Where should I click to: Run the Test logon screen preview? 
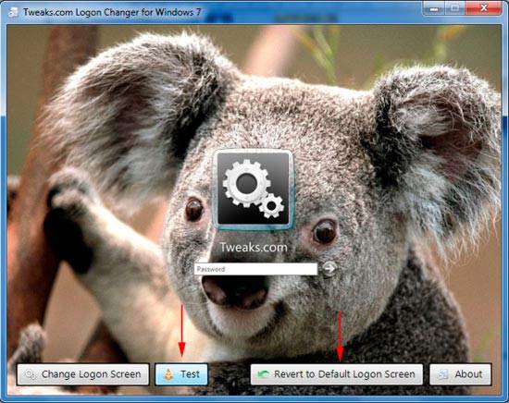point(181,374)
